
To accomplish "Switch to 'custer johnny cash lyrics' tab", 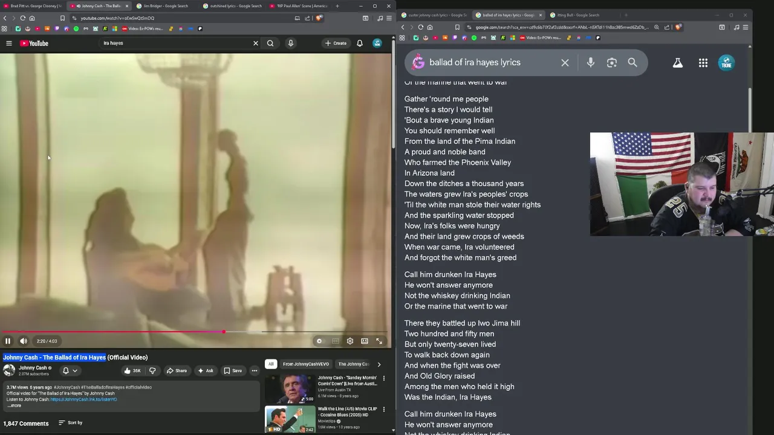I will click(x=435, y=15).
